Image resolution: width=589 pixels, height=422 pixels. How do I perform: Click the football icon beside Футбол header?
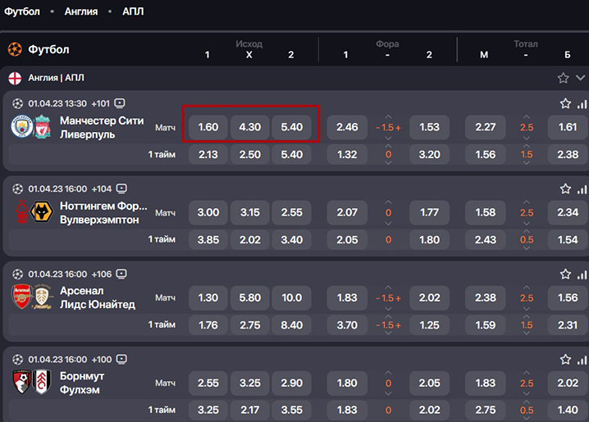14,49
